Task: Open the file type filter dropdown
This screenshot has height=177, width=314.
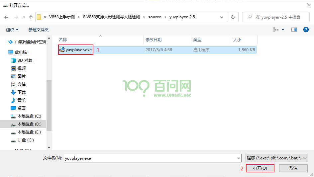Action: point(276,158)
